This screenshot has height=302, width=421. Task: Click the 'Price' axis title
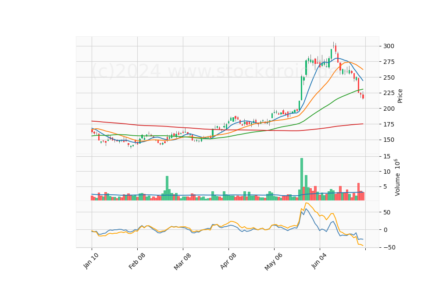click(x=400, y=96)
